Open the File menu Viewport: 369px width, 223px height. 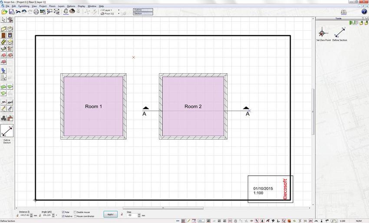[7, 6]
